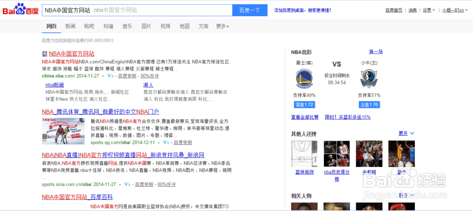Click the 百度一下 search button
The height and width of the screenshot is (211, 473).
250,10
